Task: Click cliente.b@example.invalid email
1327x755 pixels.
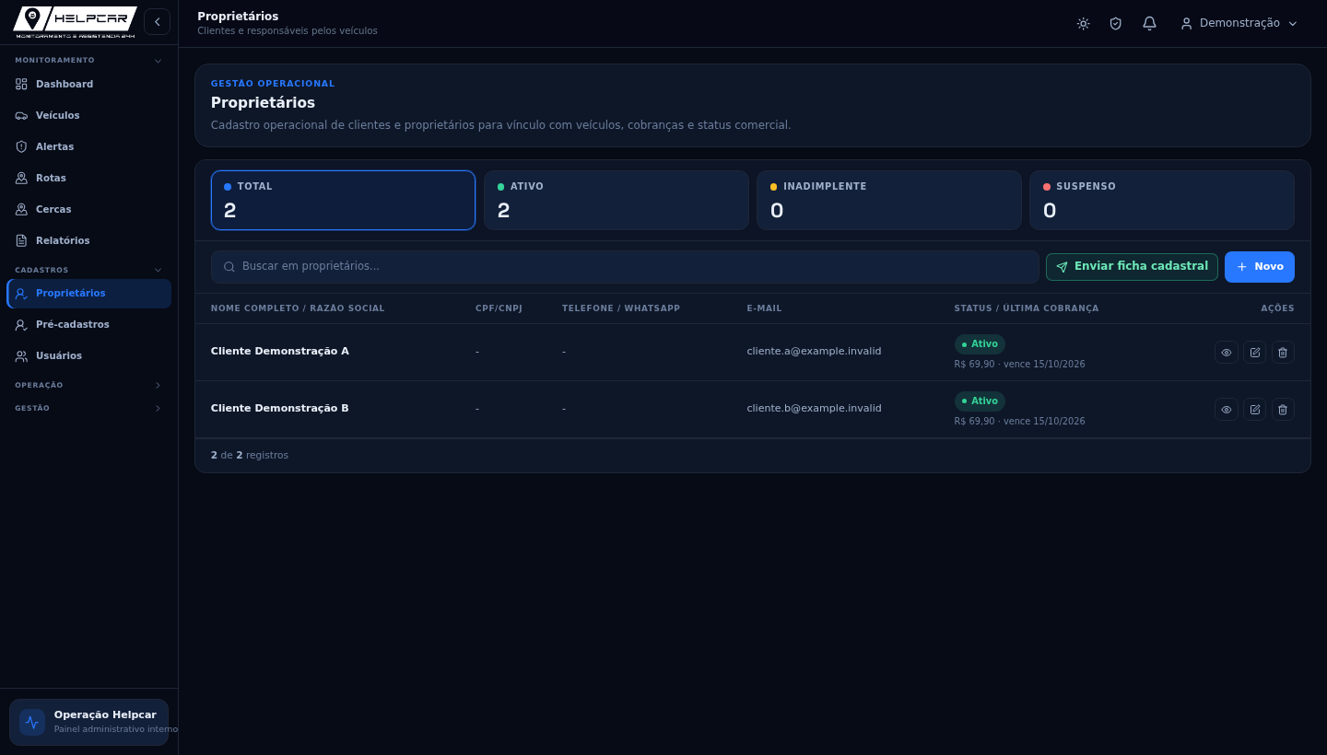Action: [814, 408]
